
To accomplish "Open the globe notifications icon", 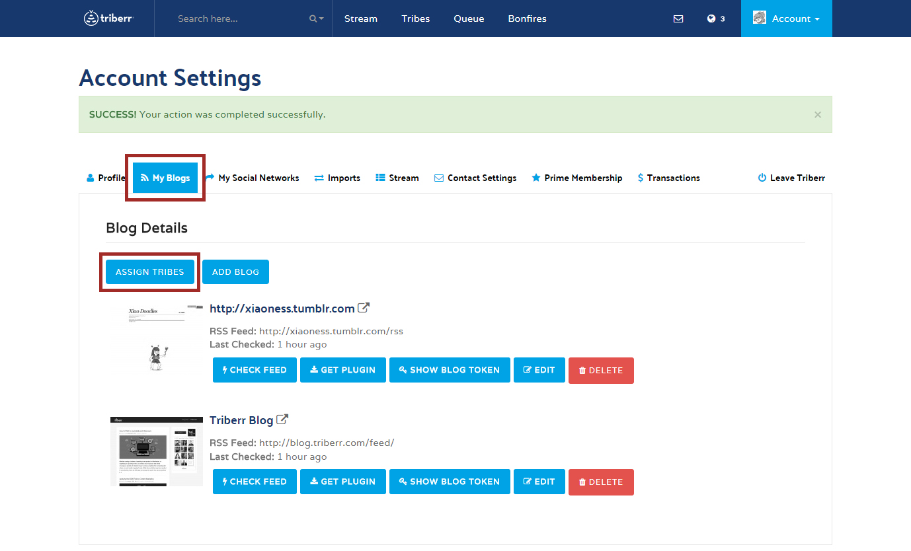I will coord(711,18).
